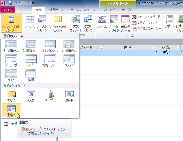Select the 状況 column header
This screenshot has height=141, width=183.
[x=168, y=48]
